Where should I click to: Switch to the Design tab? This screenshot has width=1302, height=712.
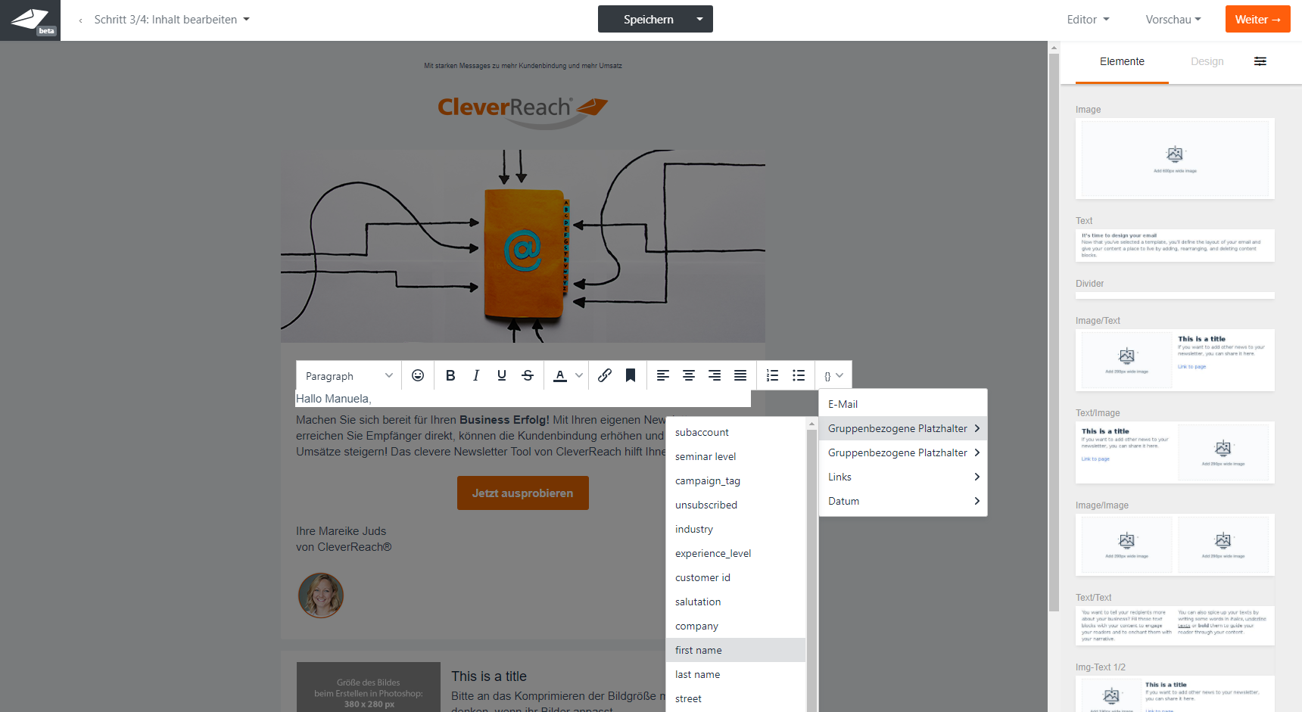pos(1207,61)
